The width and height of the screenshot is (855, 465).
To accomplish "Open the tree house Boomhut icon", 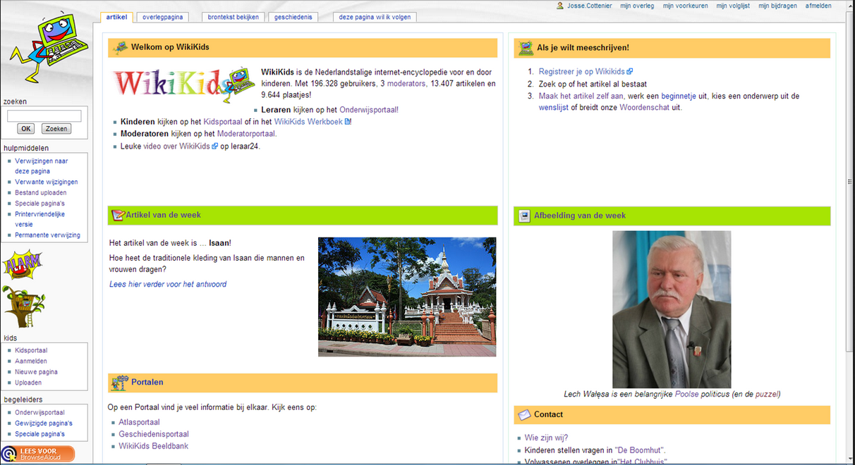I will pyautogui.click(x=23, y=306).
